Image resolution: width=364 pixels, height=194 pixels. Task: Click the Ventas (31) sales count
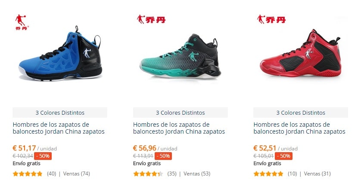click(x=317, y=174)
